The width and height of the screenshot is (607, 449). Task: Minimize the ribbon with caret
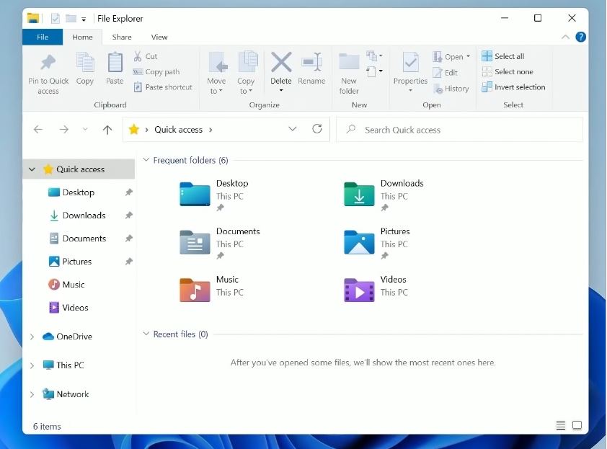(x=565, y=37)
